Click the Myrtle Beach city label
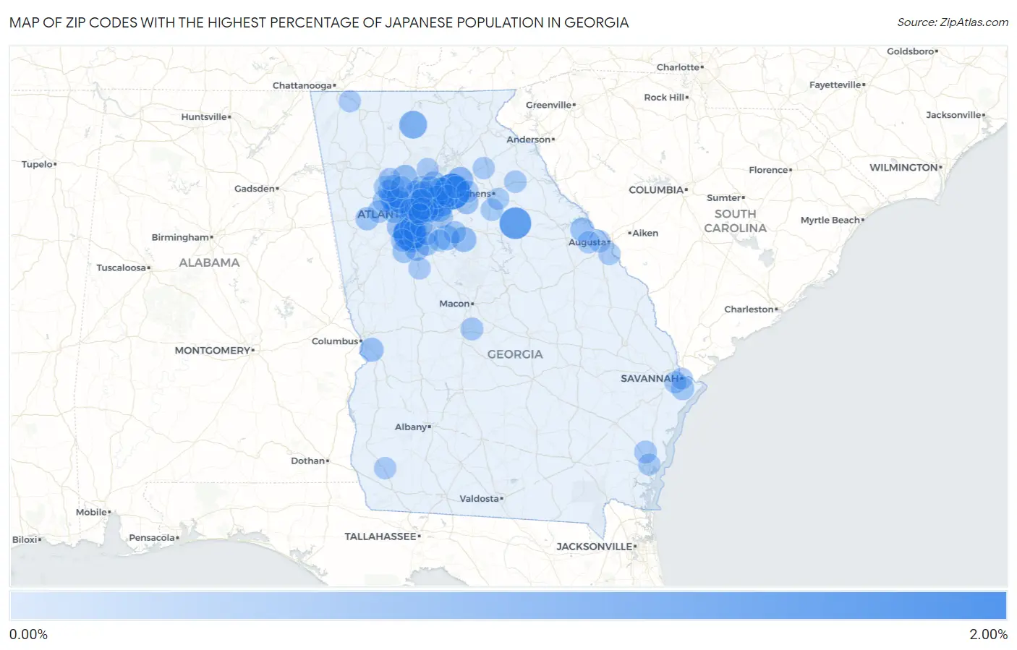 (x=830, y=221)
